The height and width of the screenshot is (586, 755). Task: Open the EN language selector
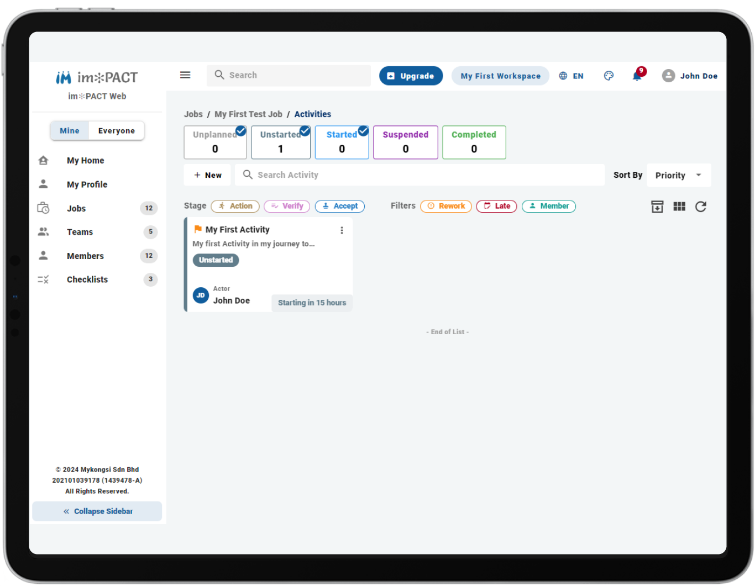571,76
